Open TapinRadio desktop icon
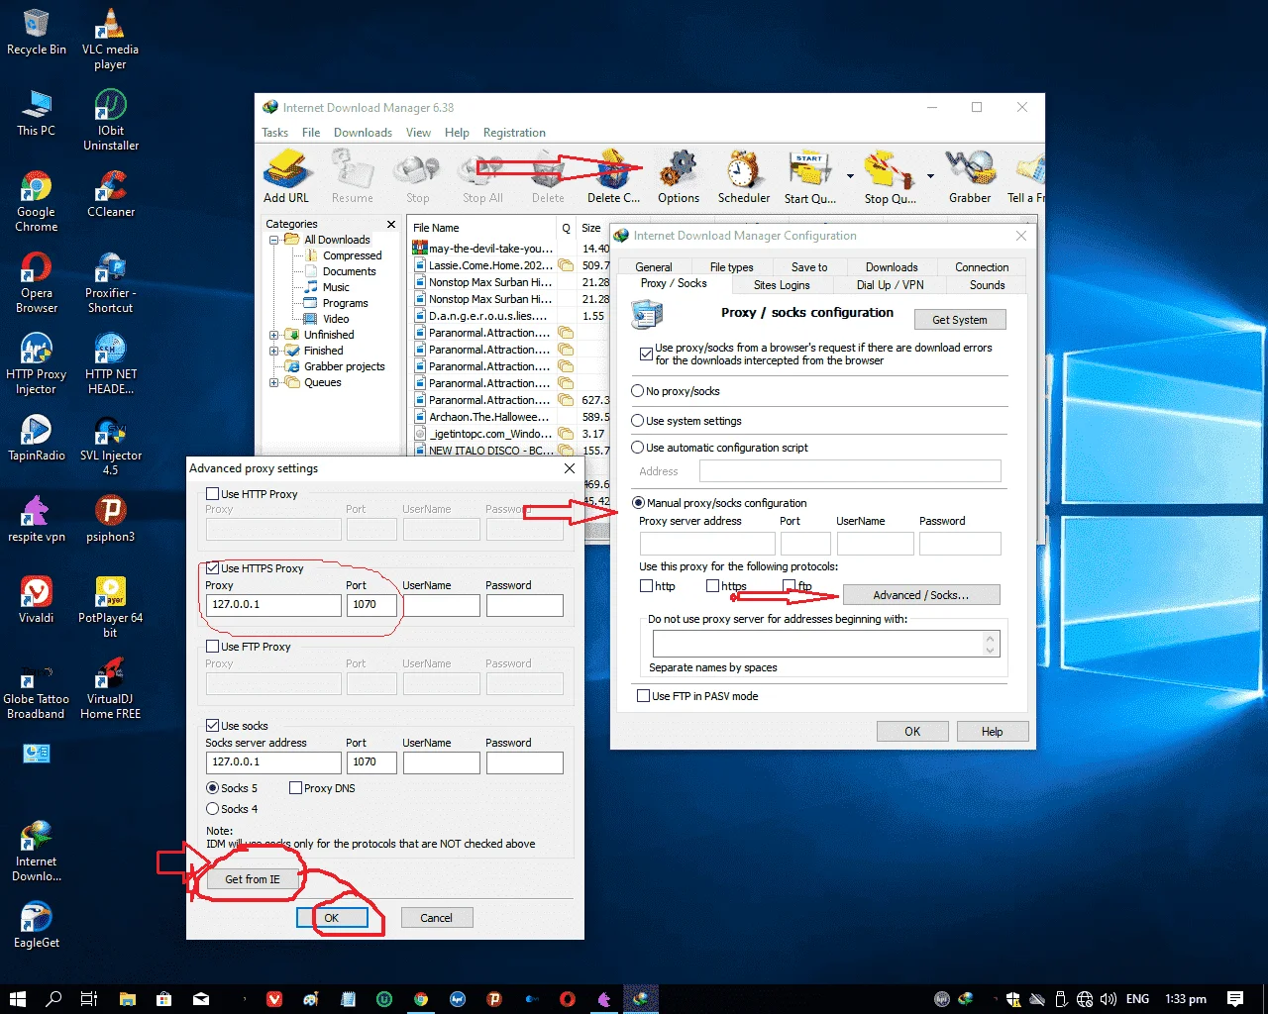Screen dimensions: 1268x1014 (x=37, y=437)
